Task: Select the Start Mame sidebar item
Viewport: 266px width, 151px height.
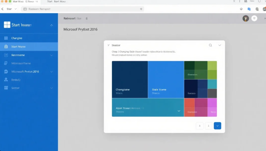Action: click(x=29, y=47)
